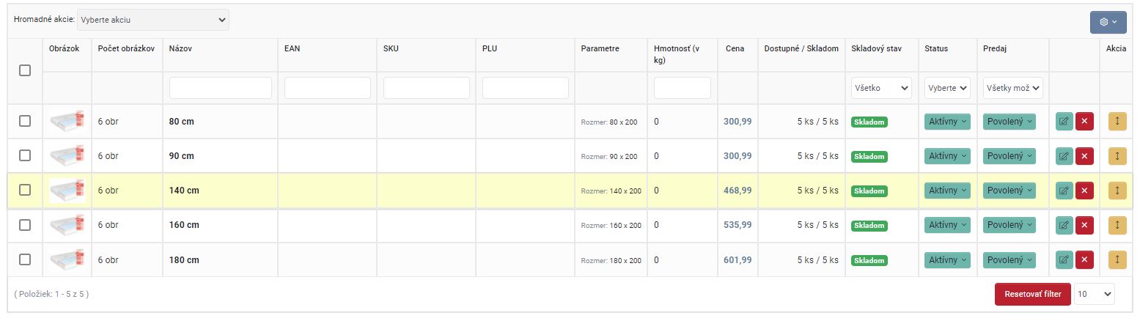Viewport: 1140px width, 332px height.
Task: Open the gear settings button
Action: tap(1108, 22)
